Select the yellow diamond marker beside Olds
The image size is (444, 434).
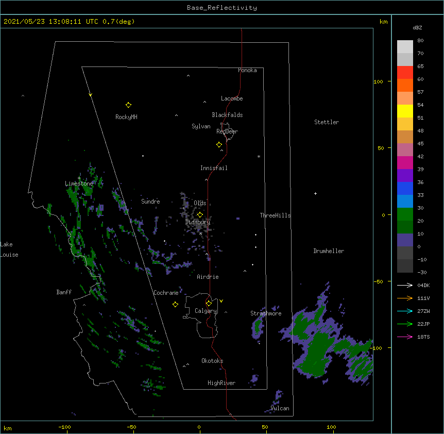point(200,215)
